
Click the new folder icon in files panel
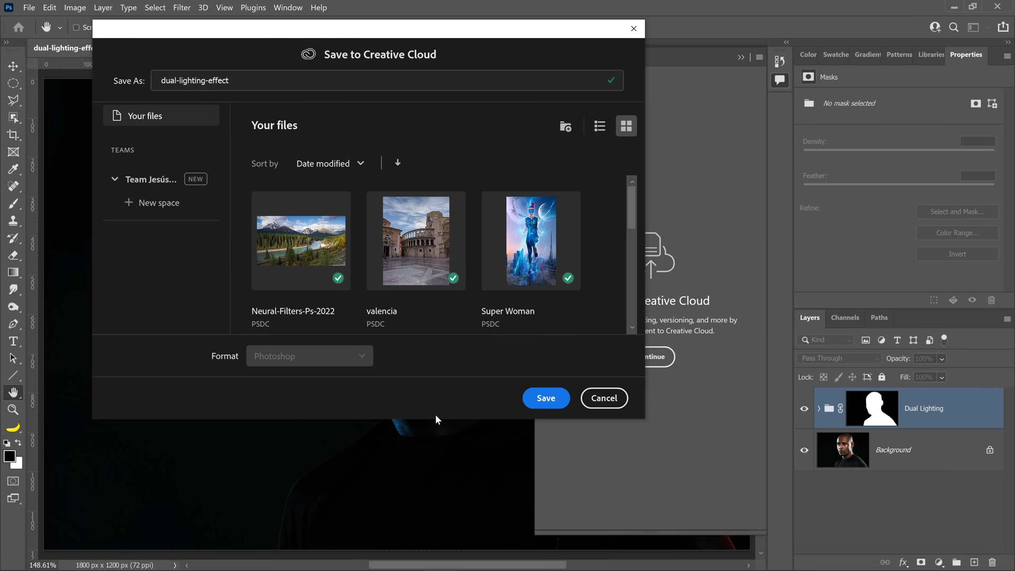click(x=566, y=126)
